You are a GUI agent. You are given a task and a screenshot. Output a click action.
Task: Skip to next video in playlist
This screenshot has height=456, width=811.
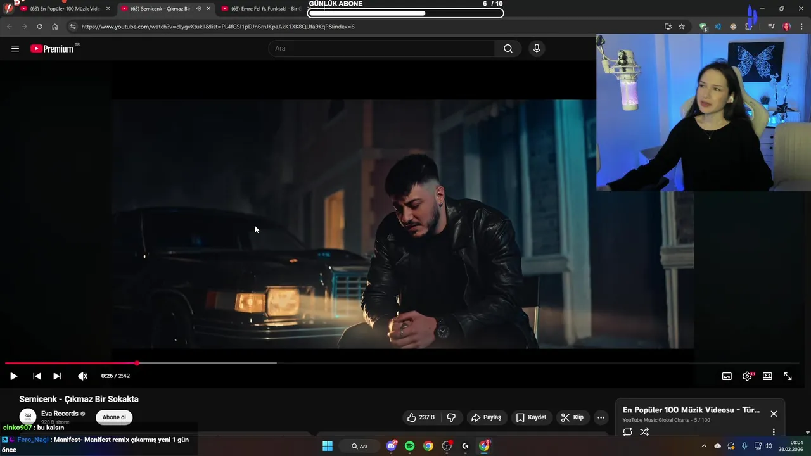[57, 376]
